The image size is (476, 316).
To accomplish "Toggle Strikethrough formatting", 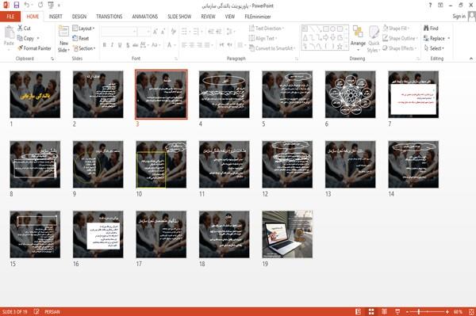I will pos(136,45).
